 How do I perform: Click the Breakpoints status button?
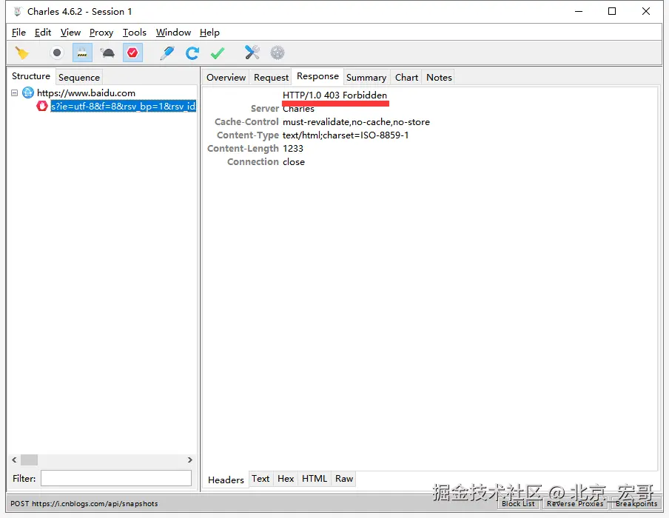tap(636, 503)
